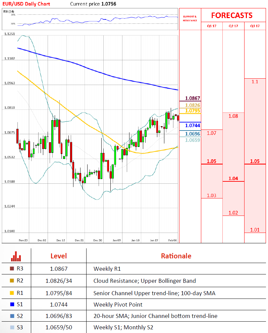Click the Dec 30 date label
This screenshot has height=333, width=268.
tap(98, 240)
